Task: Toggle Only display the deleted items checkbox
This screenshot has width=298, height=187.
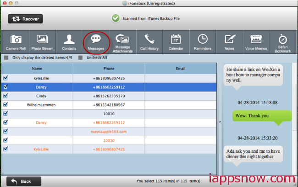Action: (x=6, y=58)
